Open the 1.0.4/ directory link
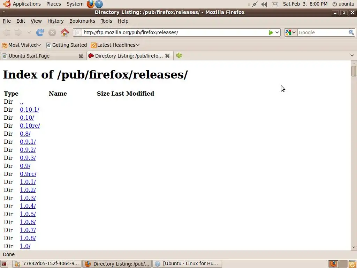The image size is (357, 268). tap(28, 206)
